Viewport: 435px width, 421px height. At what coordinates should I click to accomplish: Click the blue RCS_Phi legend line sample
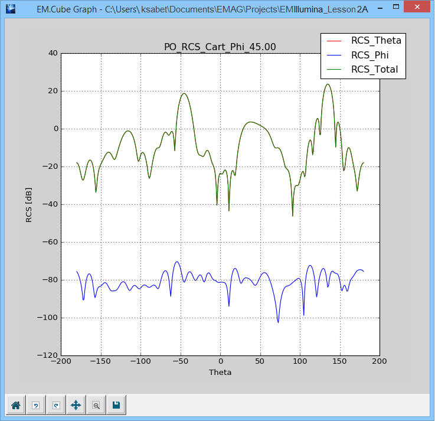[334, 56]
